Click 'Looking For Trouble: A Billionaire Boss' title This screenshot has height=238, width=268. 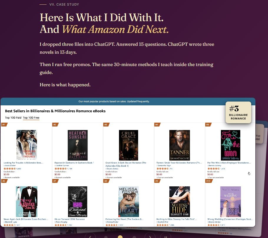[24, 163]
